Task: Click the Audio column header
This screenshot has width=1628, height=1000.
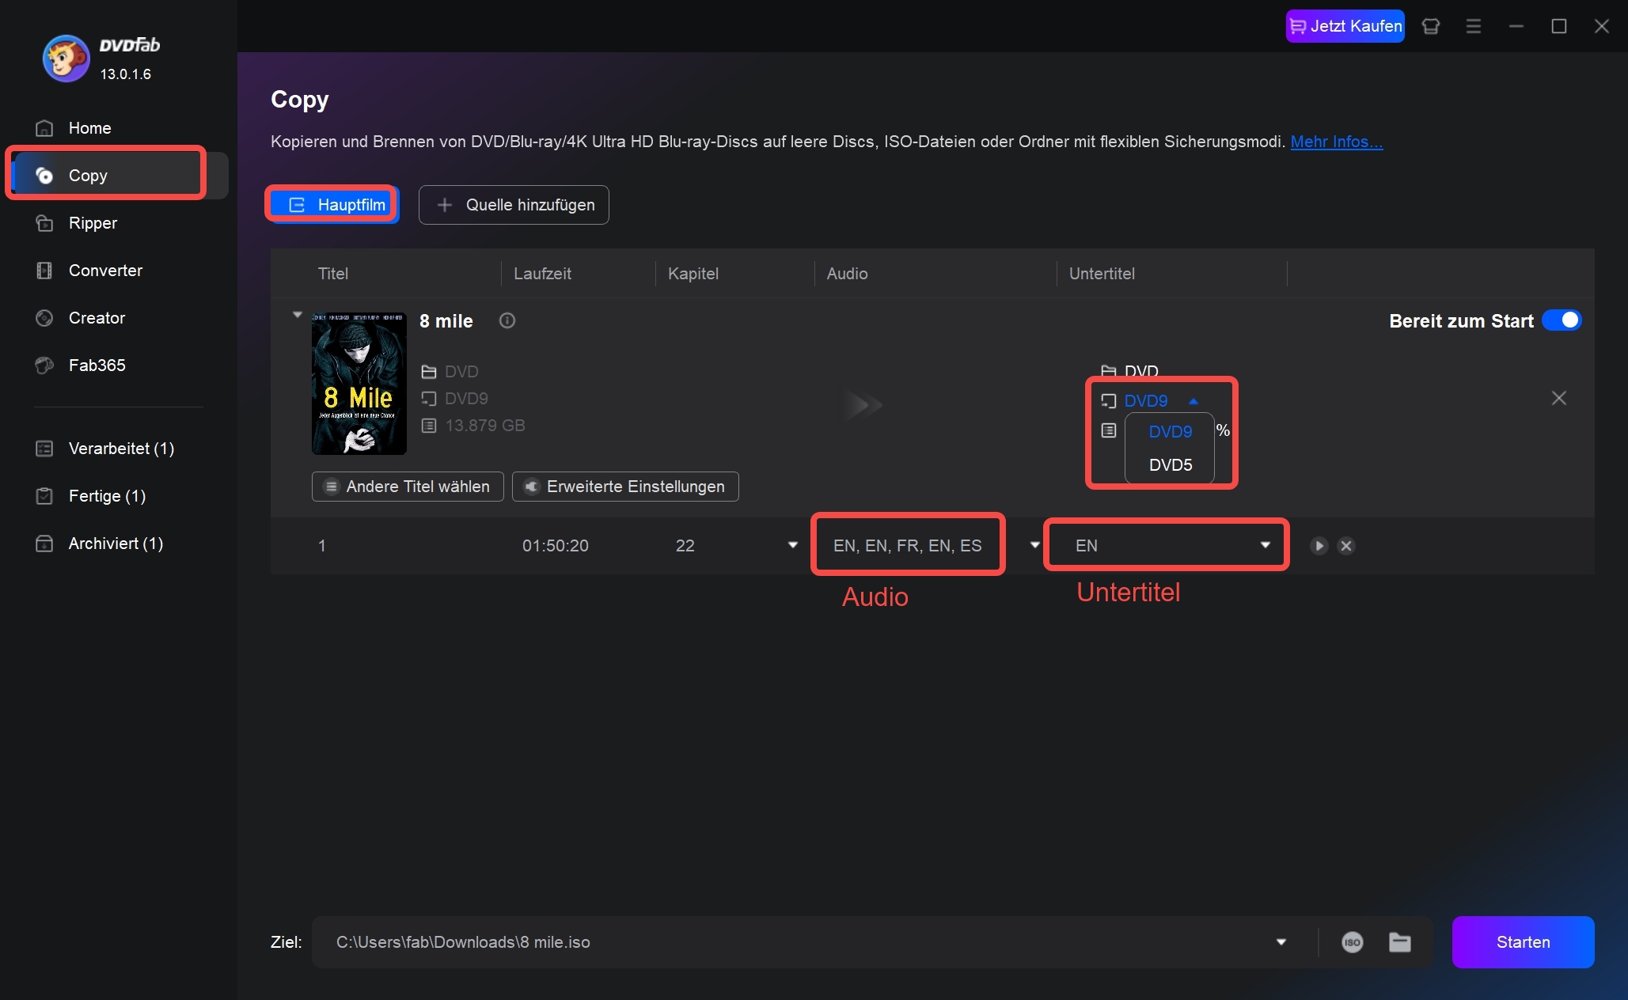Action: click(847, 274)
